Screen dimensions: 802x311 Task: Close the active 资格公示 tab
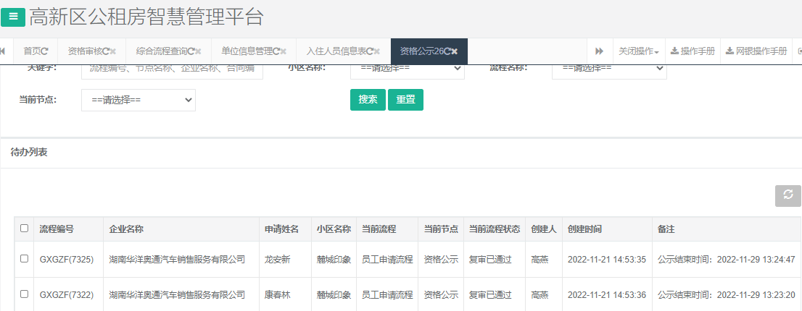[x=455, y=51]
